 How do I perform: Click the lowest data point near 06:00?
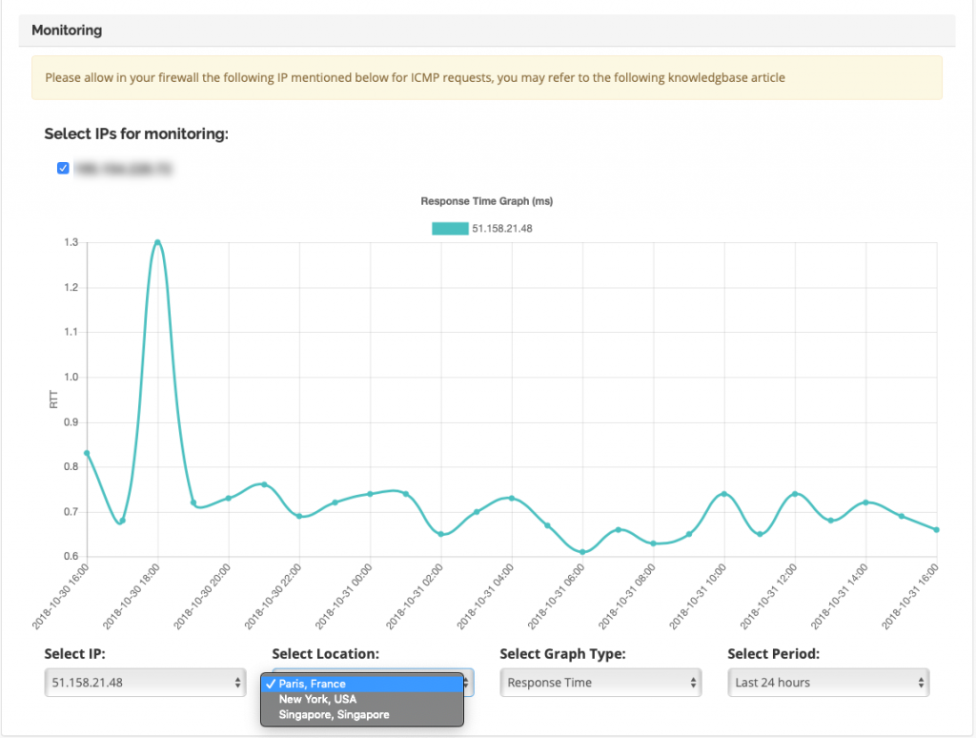click(x=582, y=552)
